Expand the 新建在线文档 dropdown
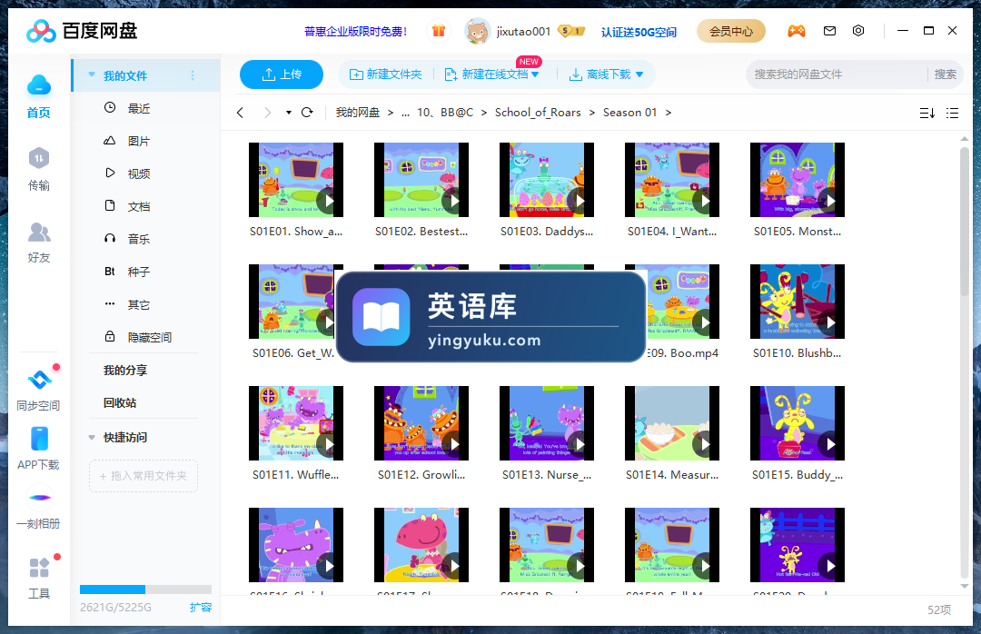Screen dimensions: 981x634 [536, 74]
